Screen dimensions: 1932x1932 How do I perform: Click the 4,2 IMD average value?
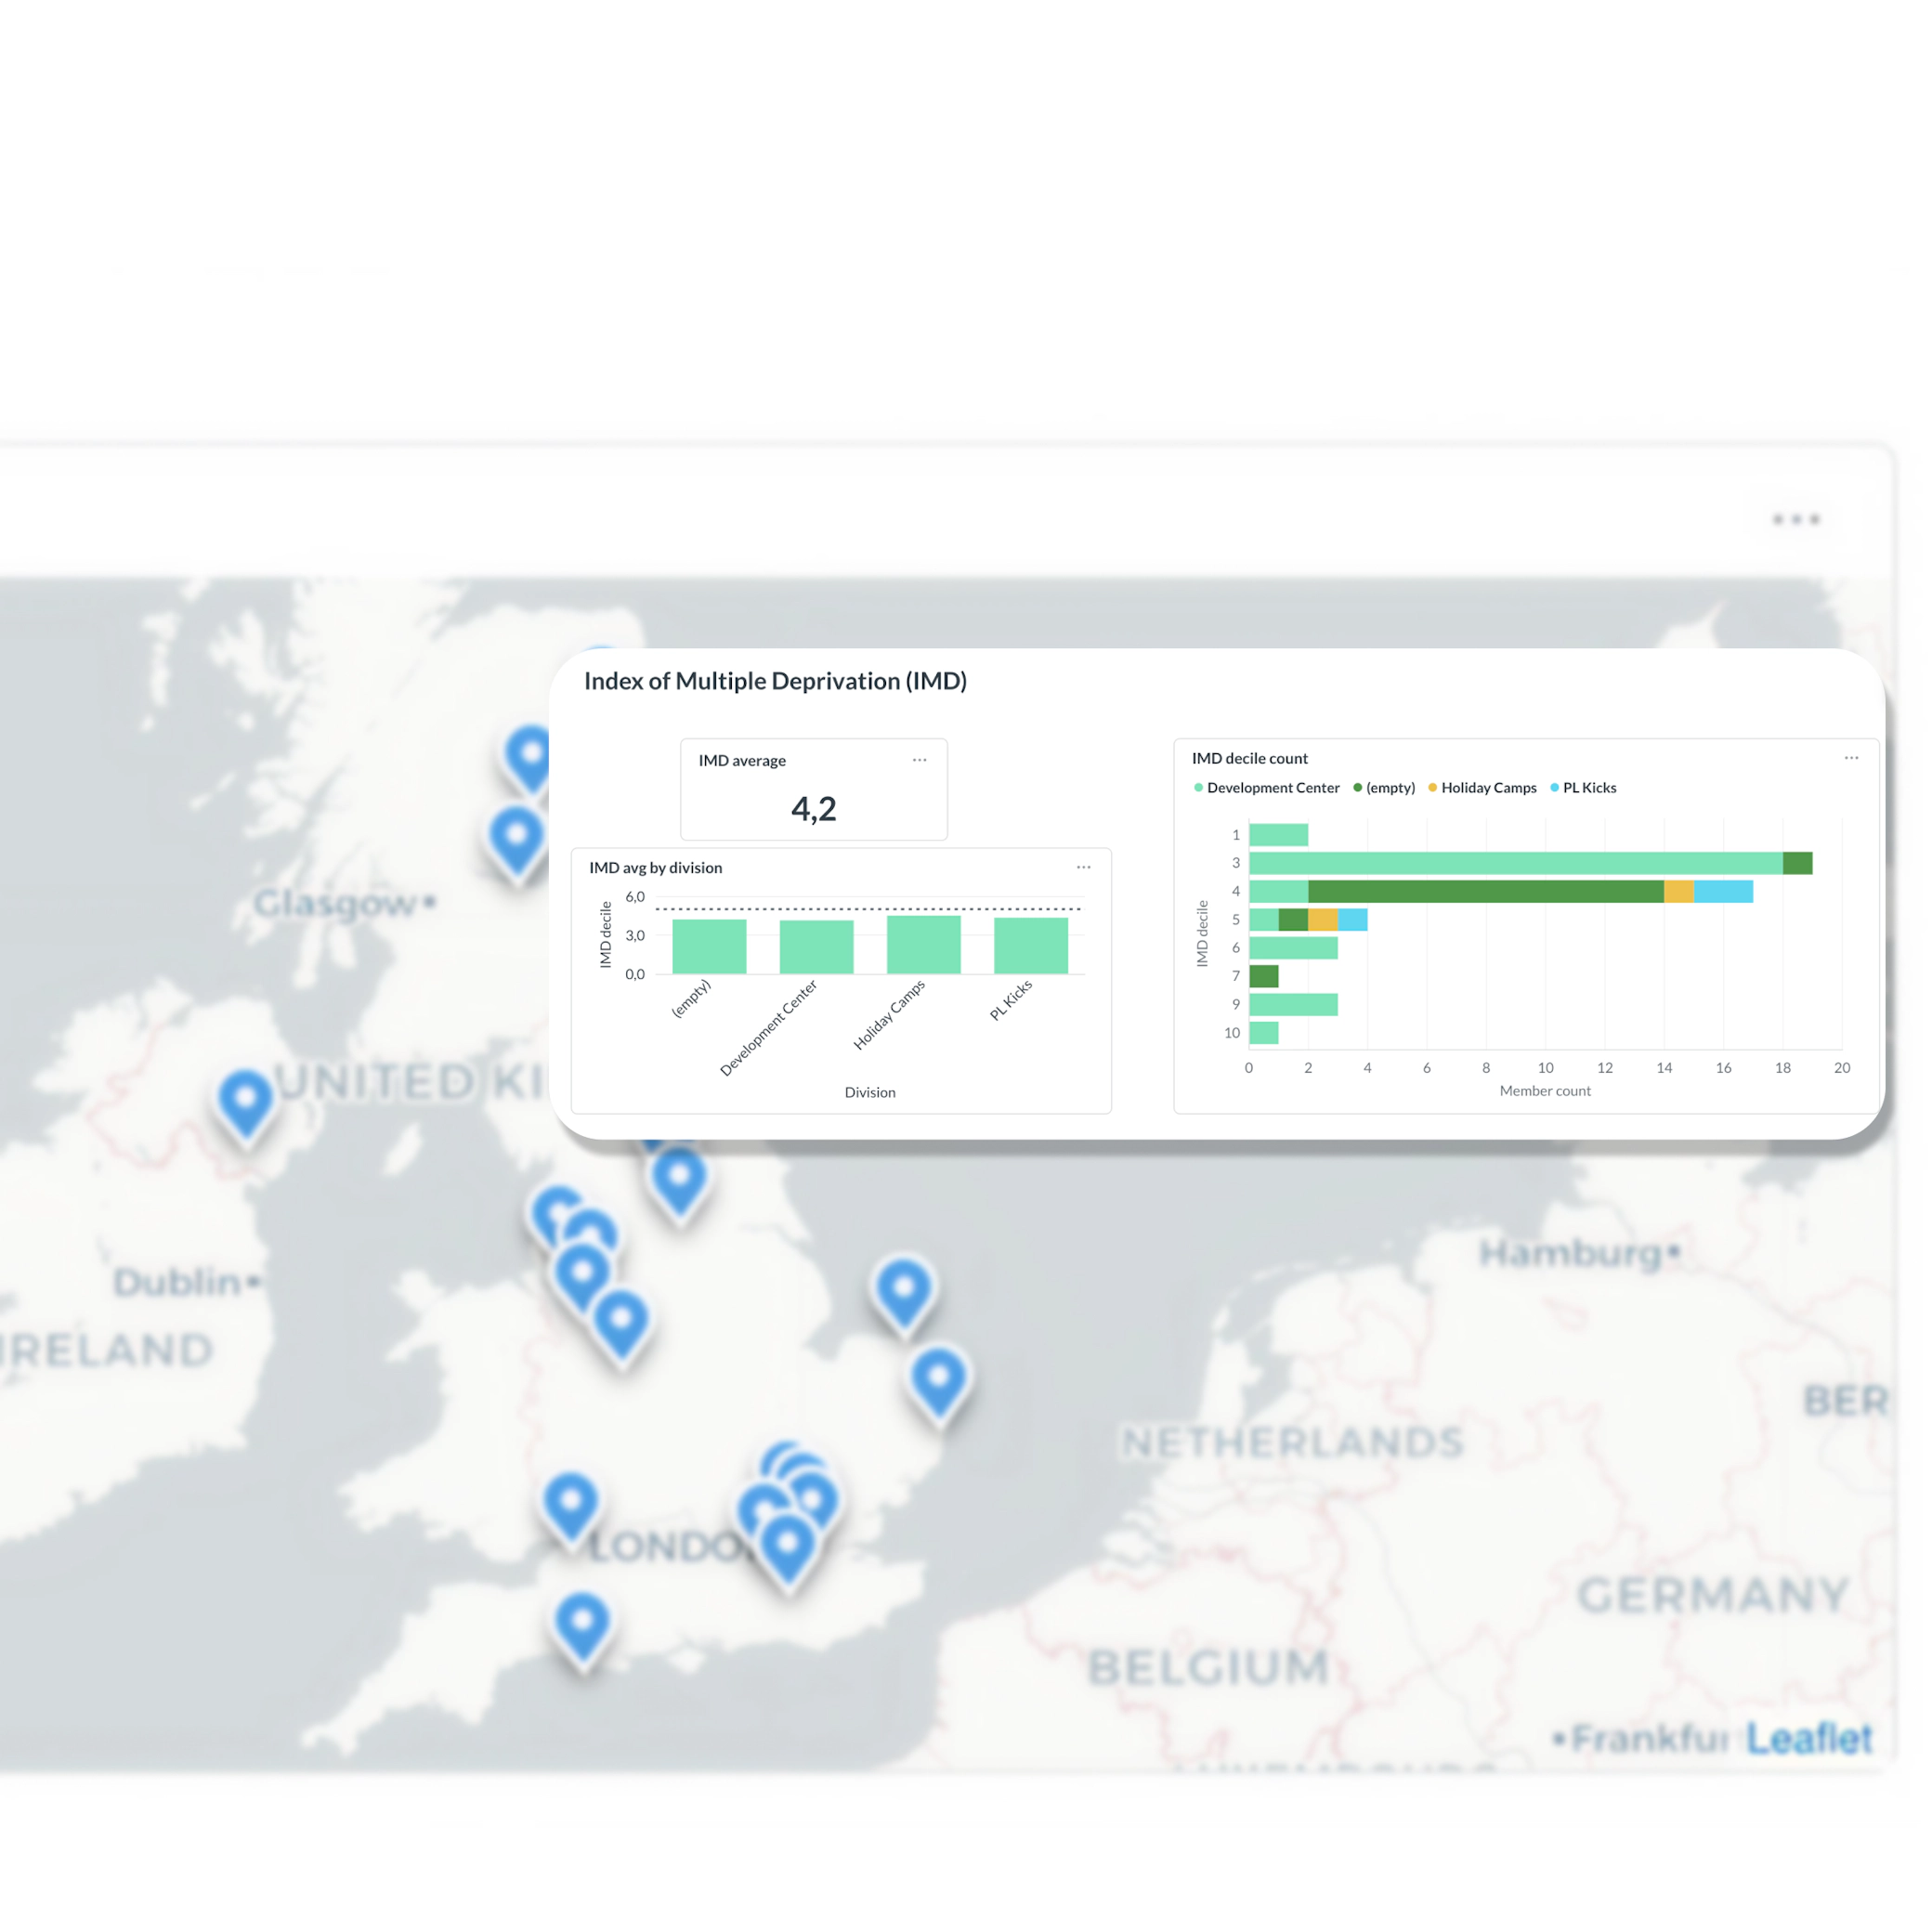click(813, 808)
